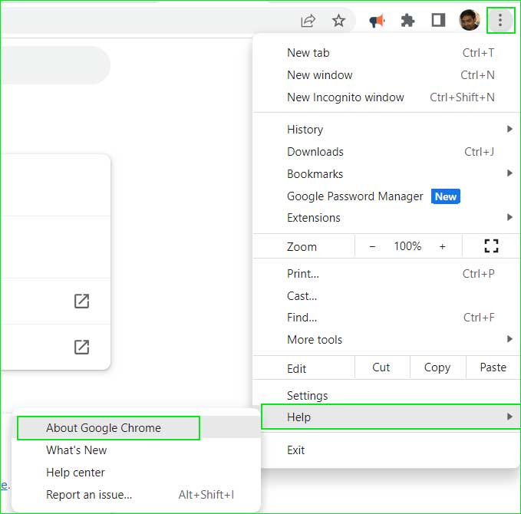Select New tab from the menu
The width and height of the screenshot is (521, 514).
pos(387,53)
